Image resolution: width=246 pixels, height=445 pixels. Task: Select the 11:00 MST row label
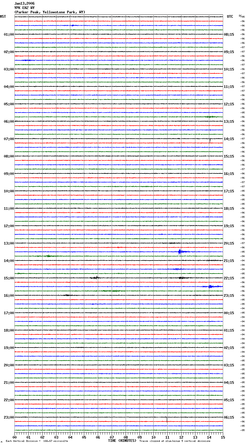click(x=9, y=209)
